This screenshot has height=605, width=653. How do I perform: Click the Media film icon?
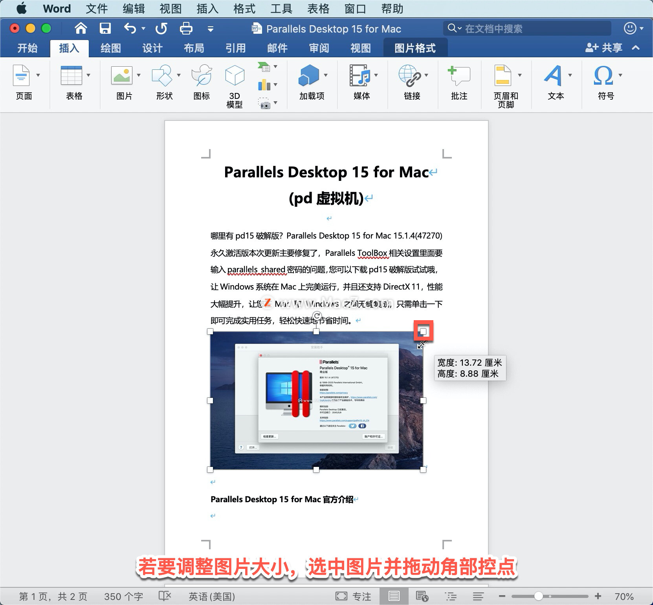(360, 75)
